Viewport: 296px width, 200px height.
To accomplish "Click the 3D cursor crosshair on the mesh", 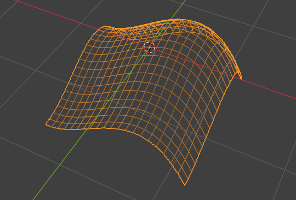I will tap(149, 48).
